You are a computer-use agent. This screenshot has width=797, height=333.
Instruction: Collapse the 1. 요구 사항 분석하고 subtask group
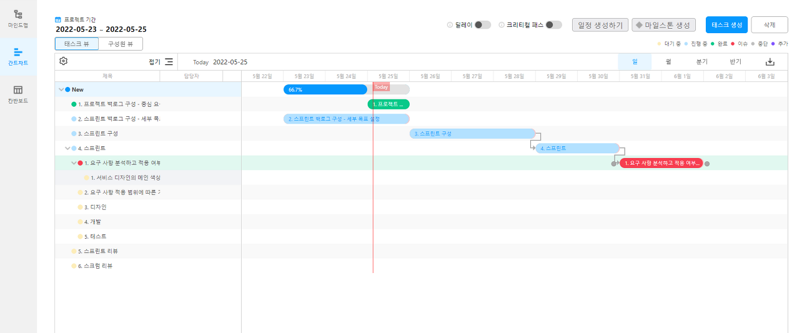tap(74, 163)
